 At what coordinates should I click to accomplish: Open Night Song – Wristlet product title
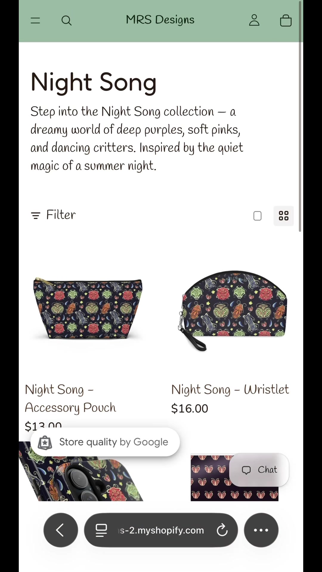[230, 389]
